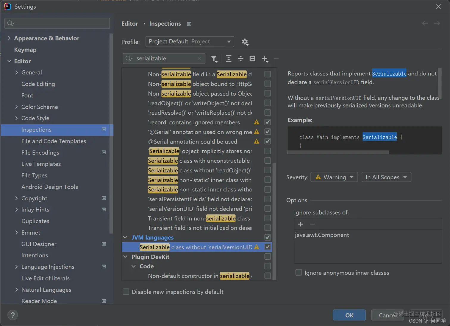This screenshot has height=326, width=450.
Task: Collapse the JVM languages inspection group
Action: [x=125, y=238]
